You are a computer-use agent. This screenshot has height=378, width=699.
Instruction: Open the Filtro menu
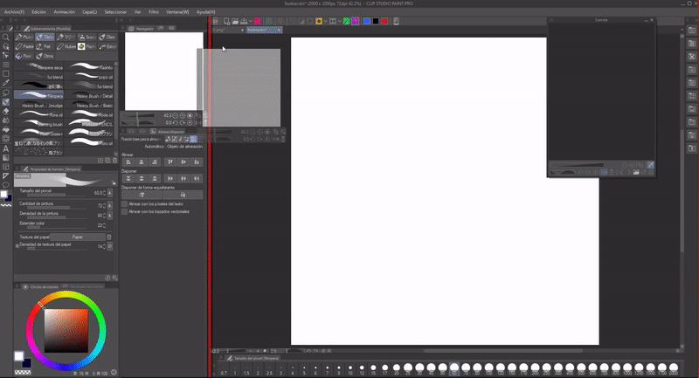(x=154, y=12)
